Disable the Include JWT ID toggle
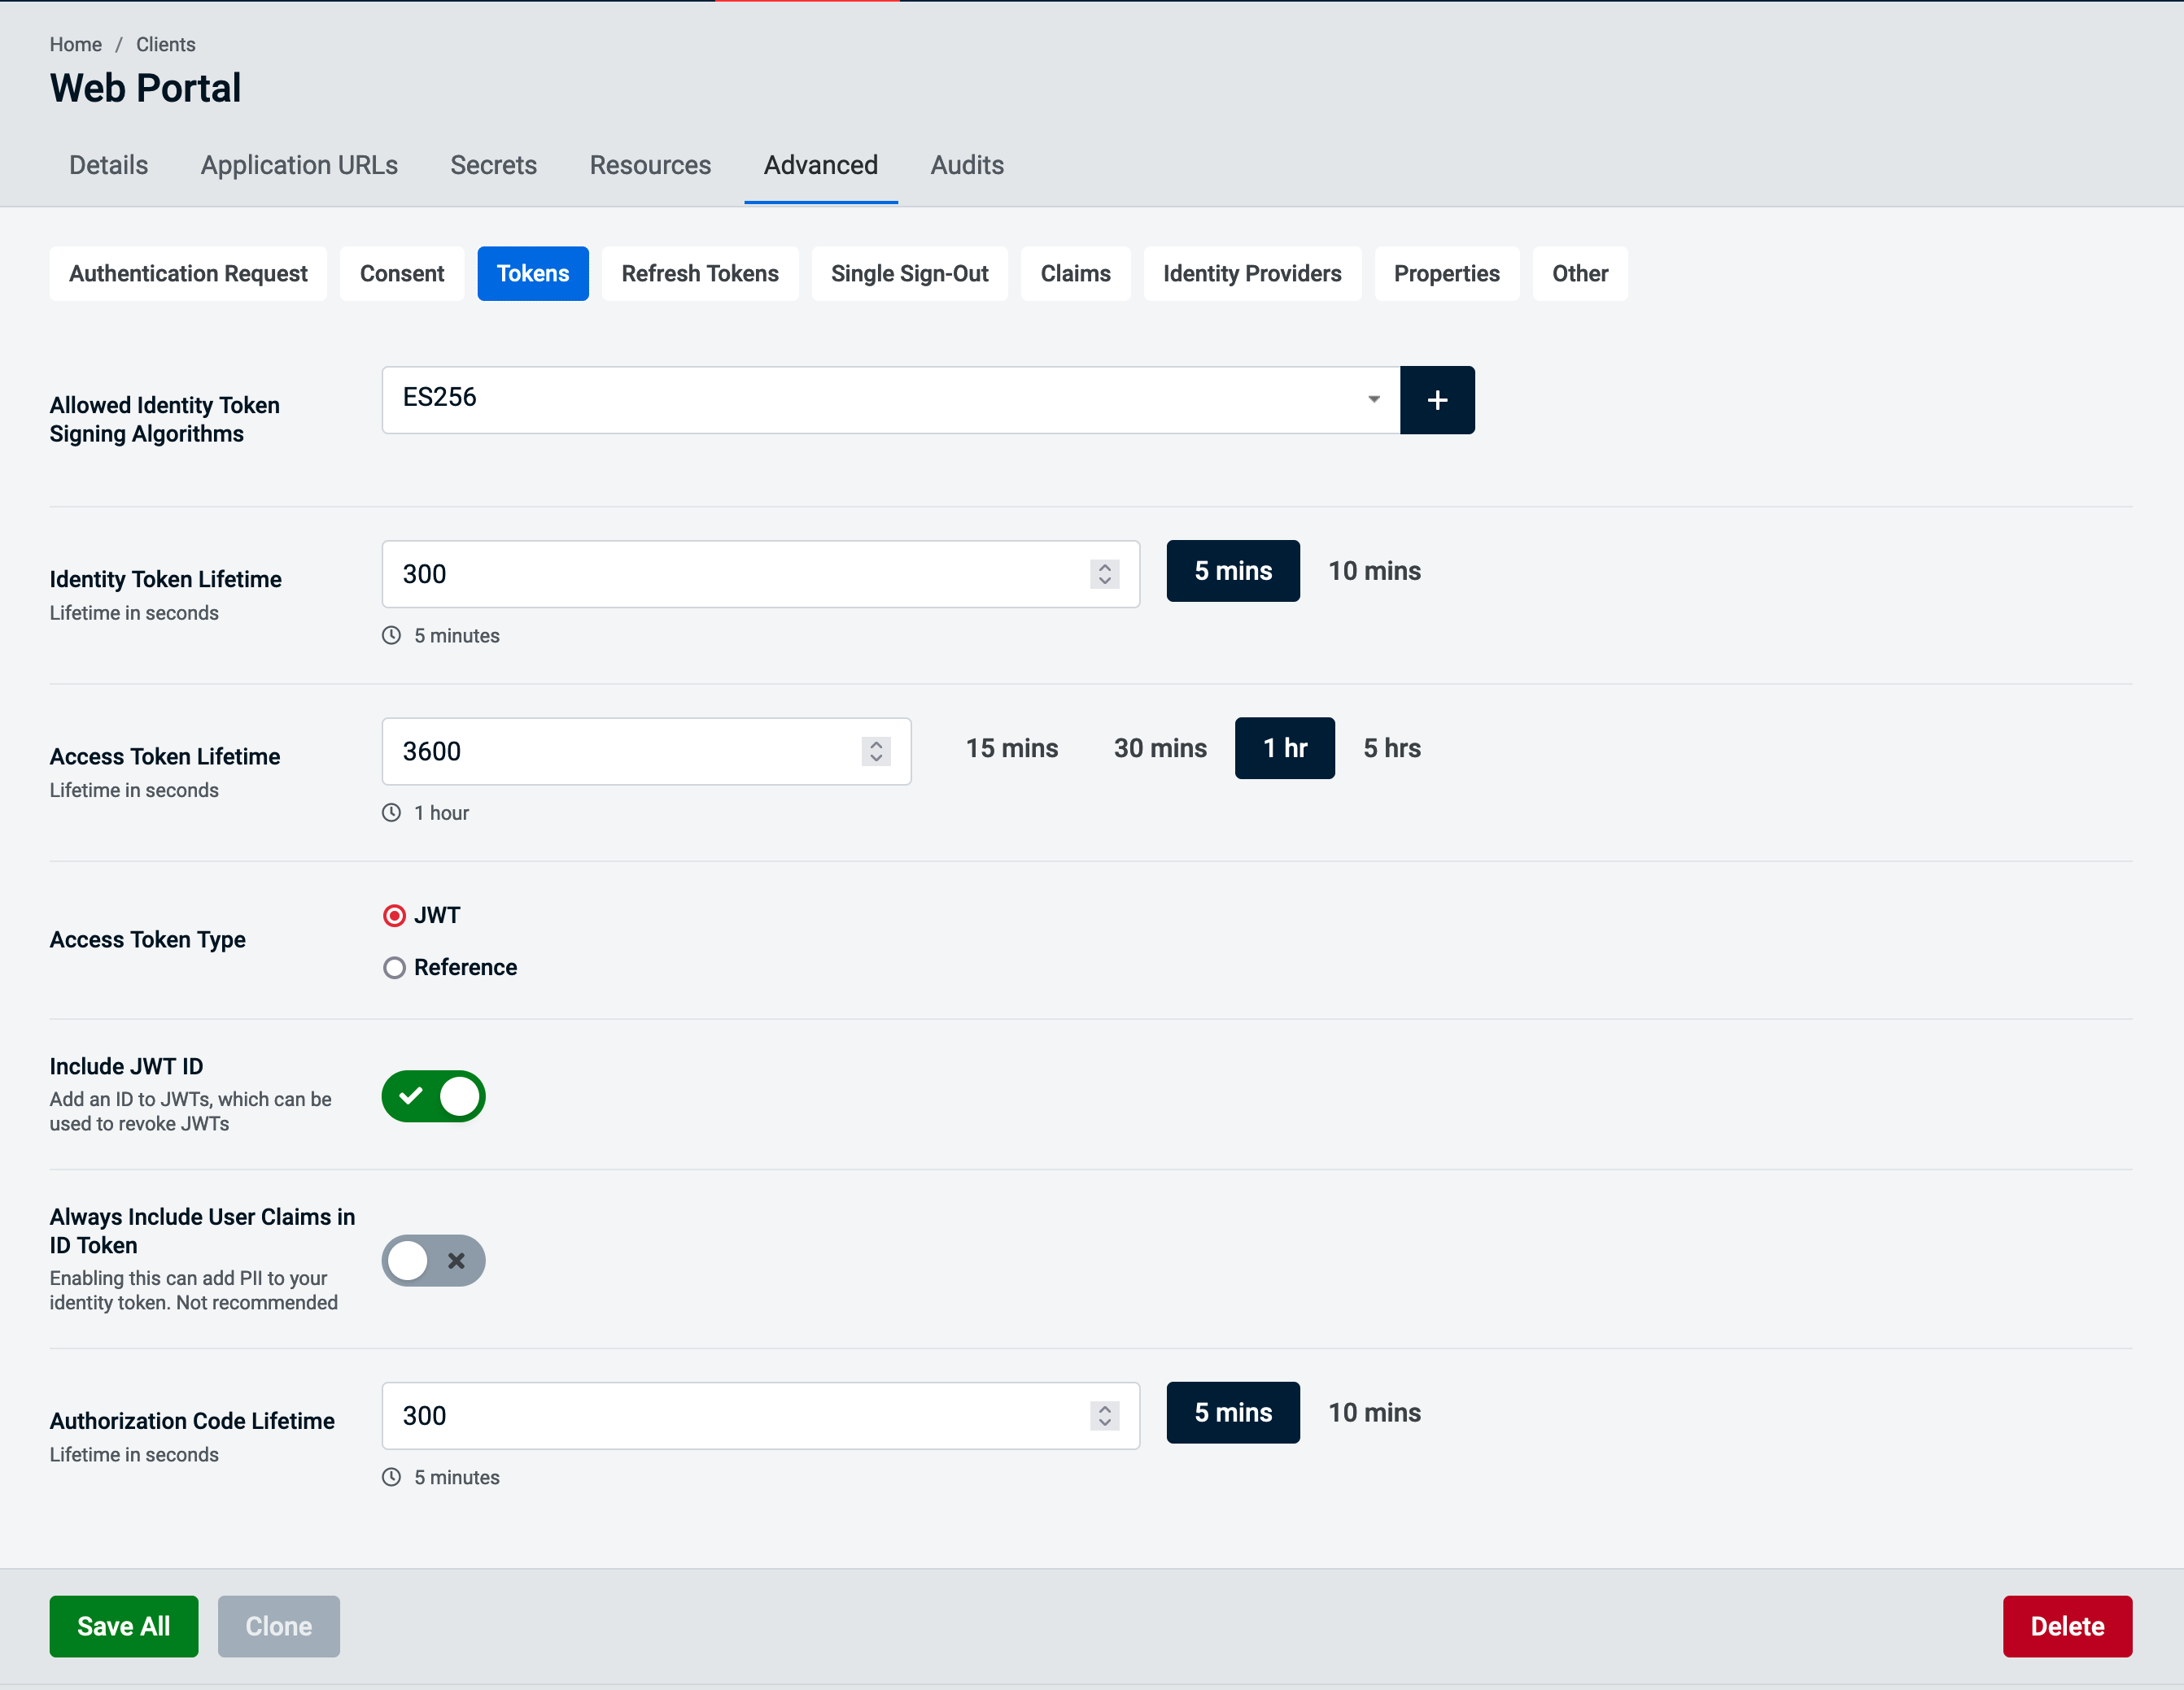The width and height of the screenshot is (2184, 1690). 433,1096
